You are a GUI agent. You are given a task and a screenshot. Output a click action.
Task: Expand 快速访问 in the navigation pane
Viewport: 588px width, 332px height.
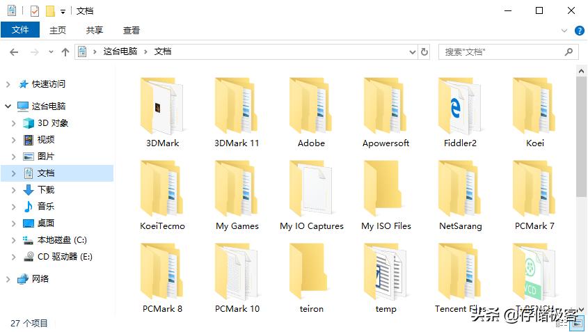(x=8, y=84)
